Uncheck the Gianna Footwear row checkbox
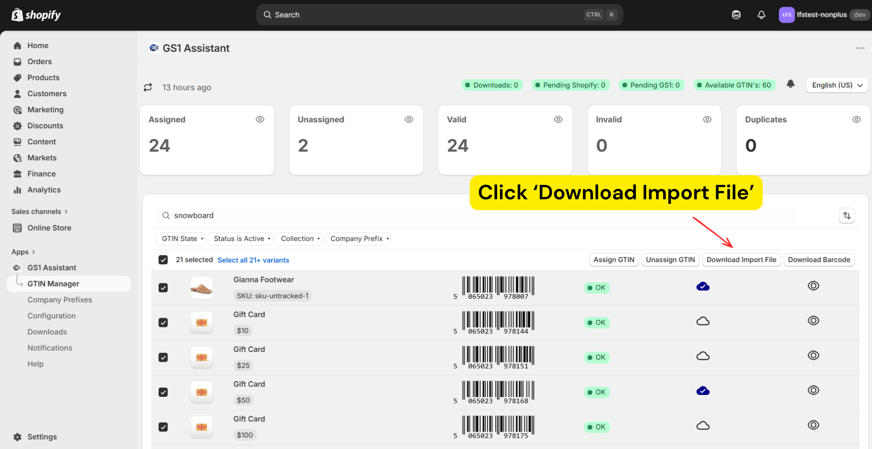Viewport: 872px width, 449px height. pos(163,288)
